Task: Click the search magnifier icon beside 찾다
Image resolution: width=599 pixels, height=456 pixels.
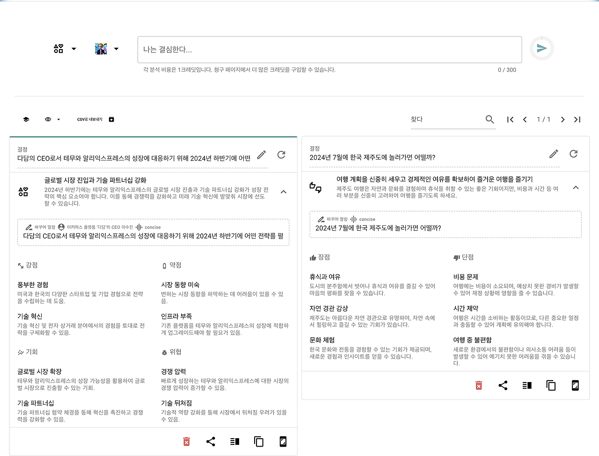Action: pyautogui.click(x=489, y=119)
